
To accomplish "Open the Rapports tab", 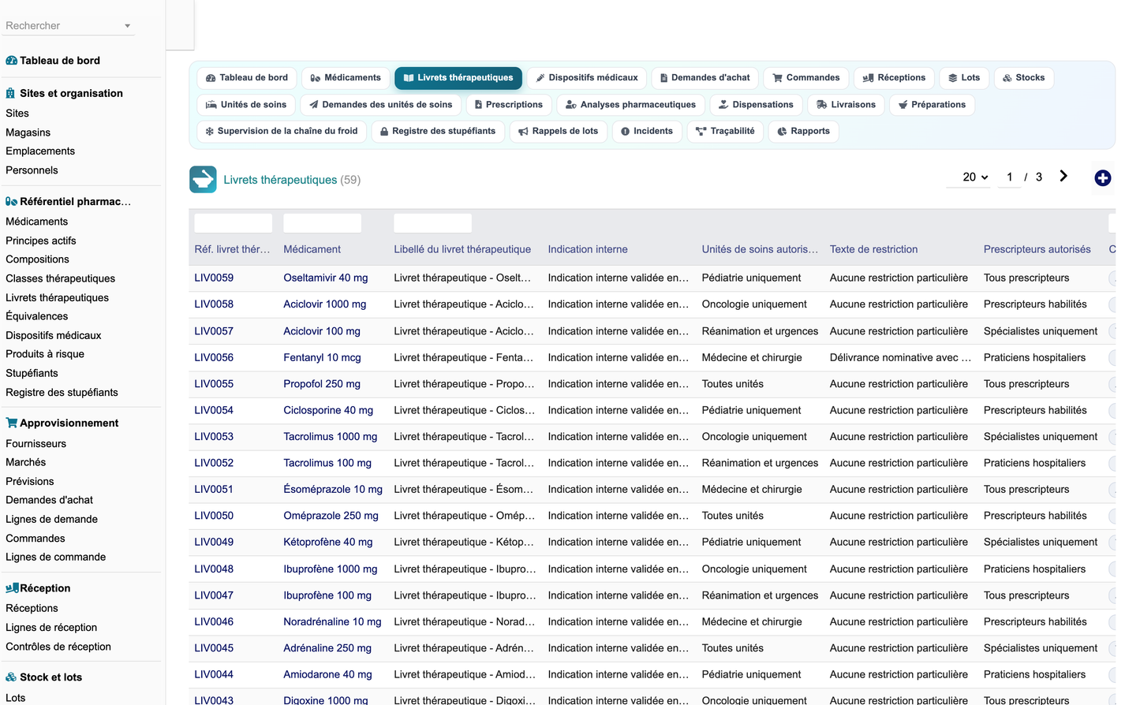I will tap(804, 132).
